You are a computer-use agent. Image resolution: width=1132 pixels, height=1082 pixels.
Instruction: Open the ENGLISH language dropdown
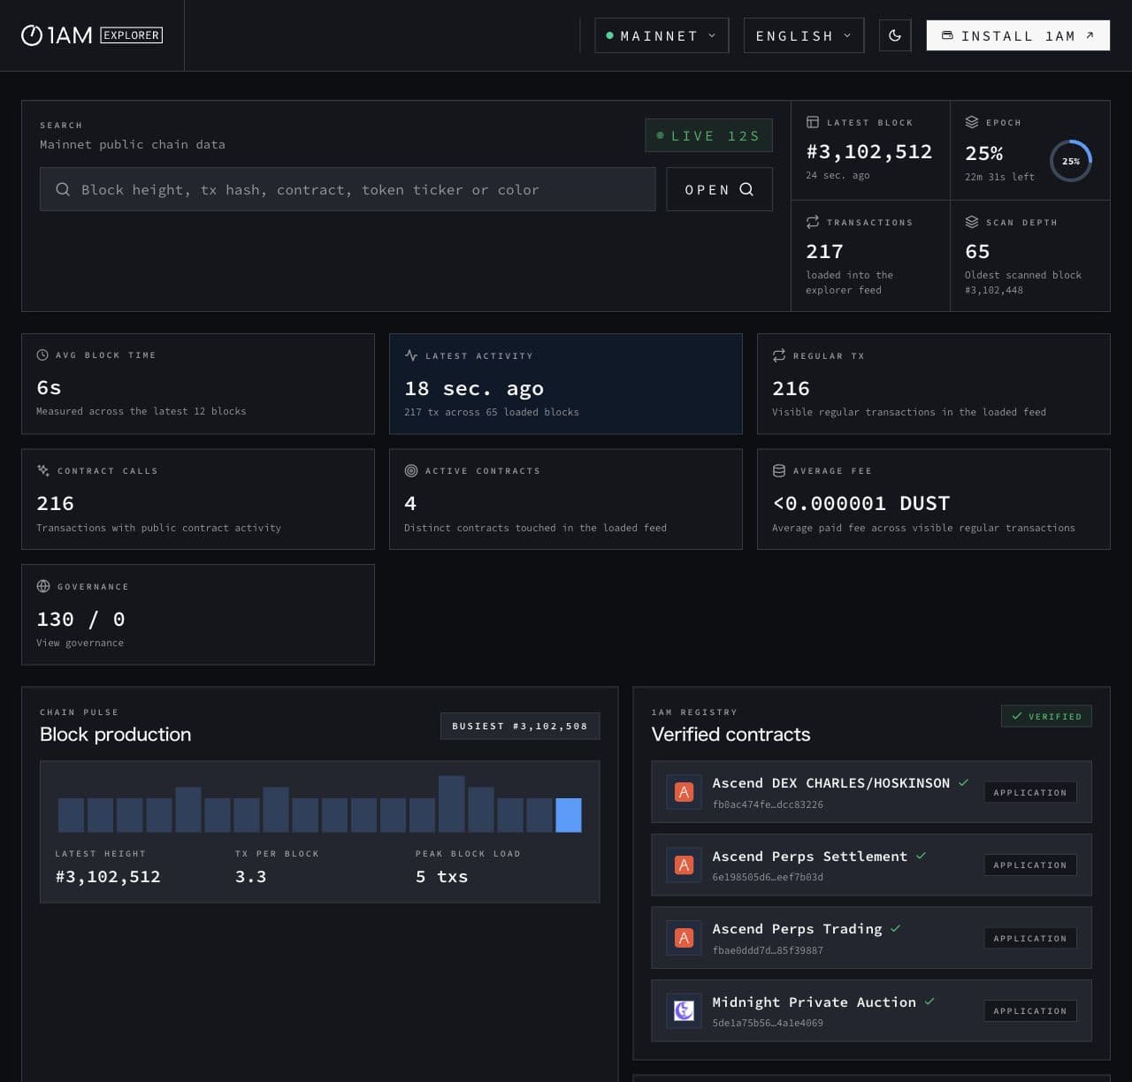(x=804, y=35)
